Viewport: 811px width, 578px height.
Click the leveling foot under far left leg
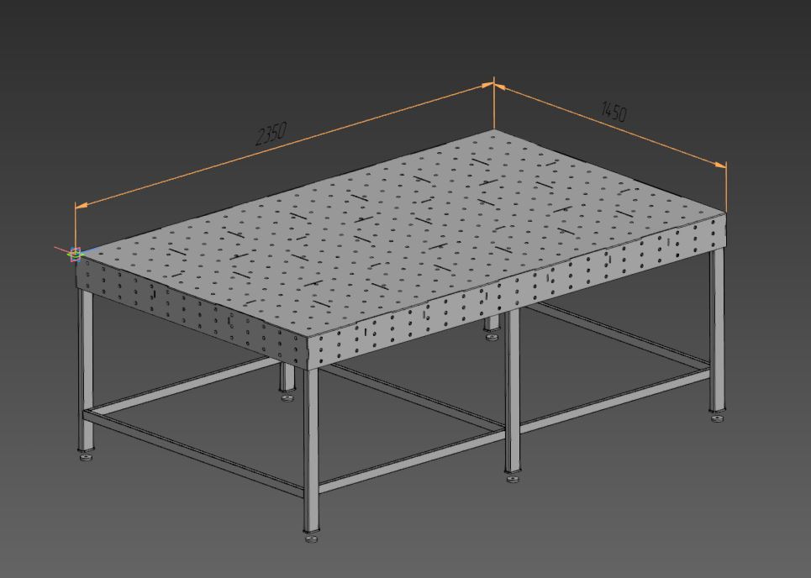(86, 459)
